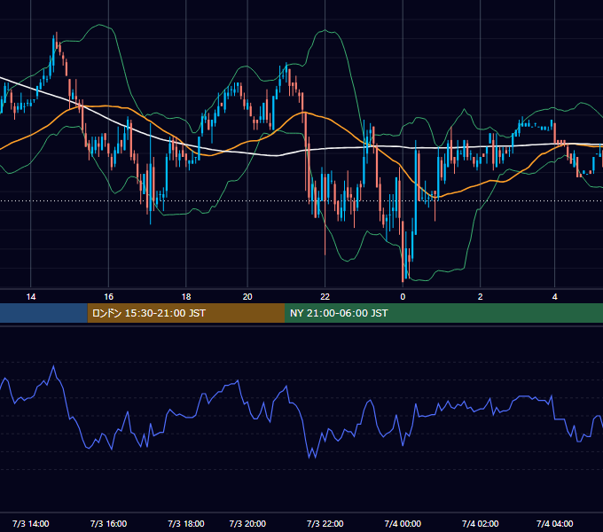
Task: Click the blue session bar before London
Action: click(43, 313)
